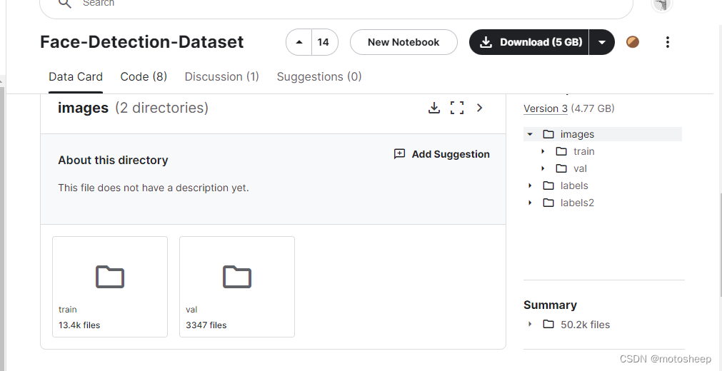Expand the labels folder in tree
The width and height of the screenshot is (722, 371).
[x=530, y=185]
